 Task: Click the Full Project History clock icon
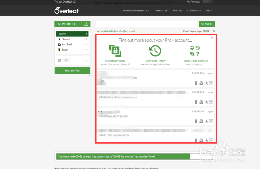pyautogui.click(x=155, y=51)
